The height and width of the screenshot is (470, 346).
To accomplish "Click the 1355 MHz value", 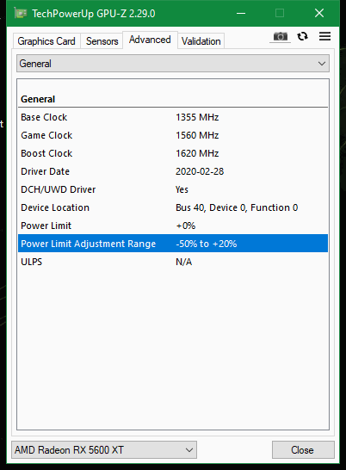I will (197, 117).
